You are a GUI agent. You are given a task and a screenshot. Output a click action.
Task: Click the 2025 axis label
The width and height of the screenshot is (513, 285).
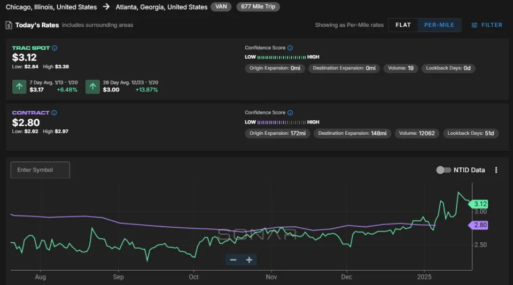424,277
